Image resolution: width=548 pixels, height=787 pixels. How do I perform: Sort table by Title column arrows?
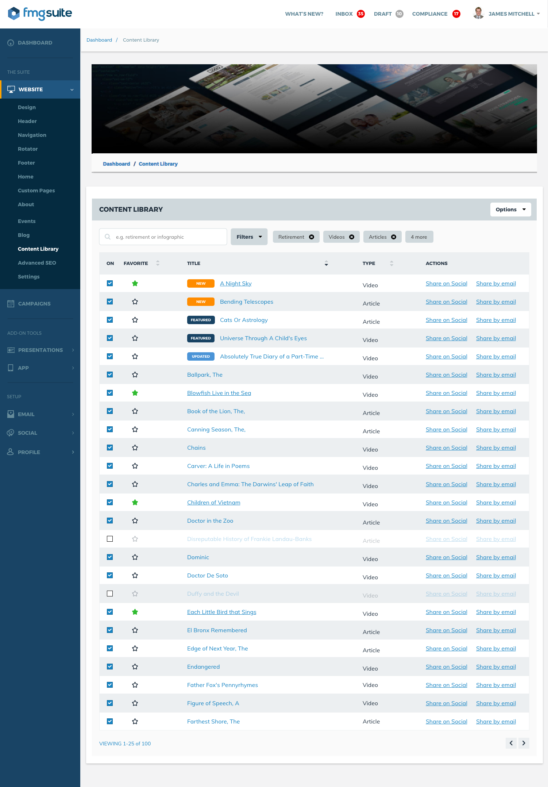click(326, 263)
